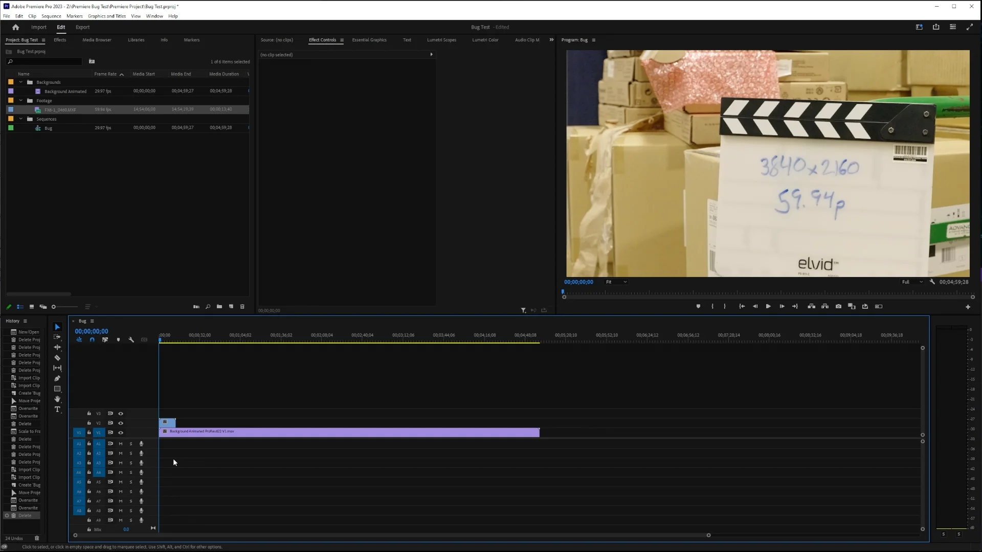Collapse the Footage bin
Screen dimensions: 982x552
pyautogui.click(x=20, y=100)
